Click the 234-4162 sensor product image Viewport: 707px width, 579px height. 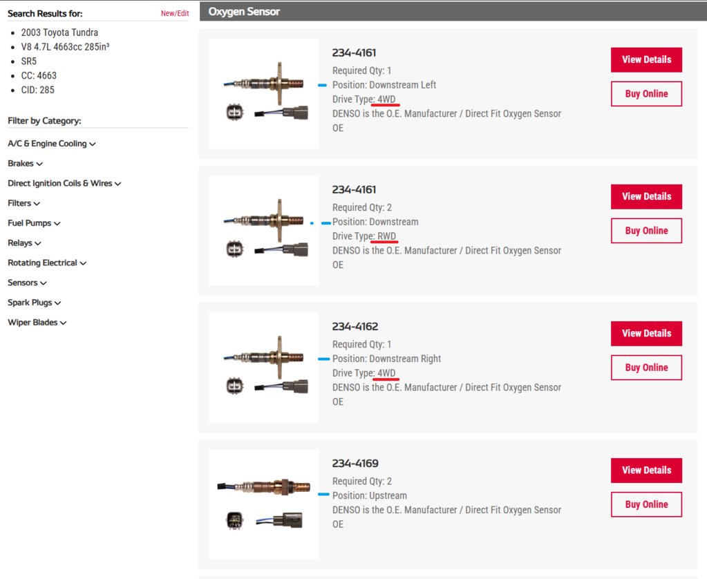tap(264, 368)
